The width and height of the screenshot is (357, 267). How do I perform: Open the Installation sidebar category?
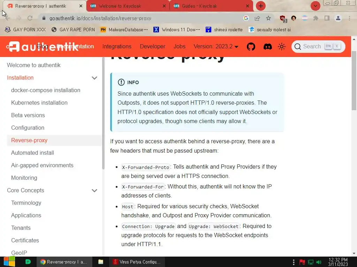click(x=20, y=78)
